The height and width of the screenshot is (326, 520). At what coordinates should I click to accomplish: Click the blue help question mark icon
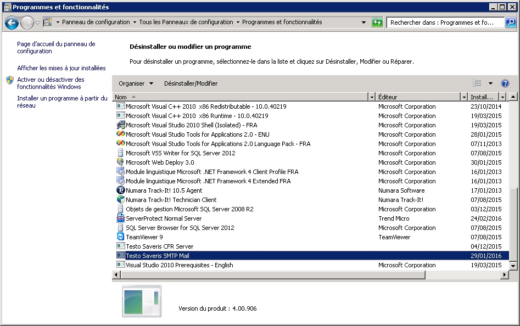tap(505, 83)
